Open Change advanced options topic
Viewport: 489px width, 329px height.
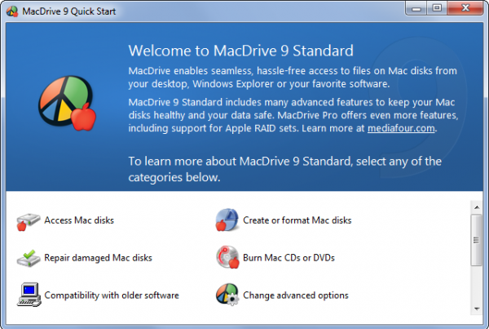295,296
